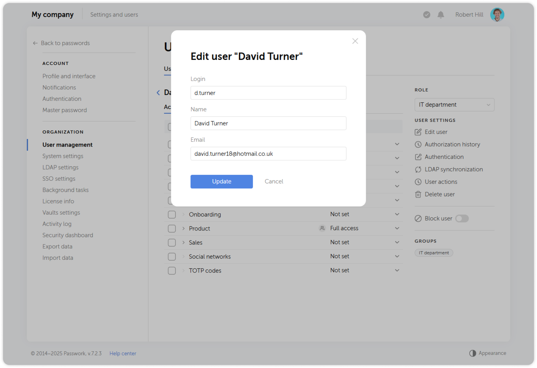Select System settings in the sidebar
The image size is (537, 368).
click(63, 156)
